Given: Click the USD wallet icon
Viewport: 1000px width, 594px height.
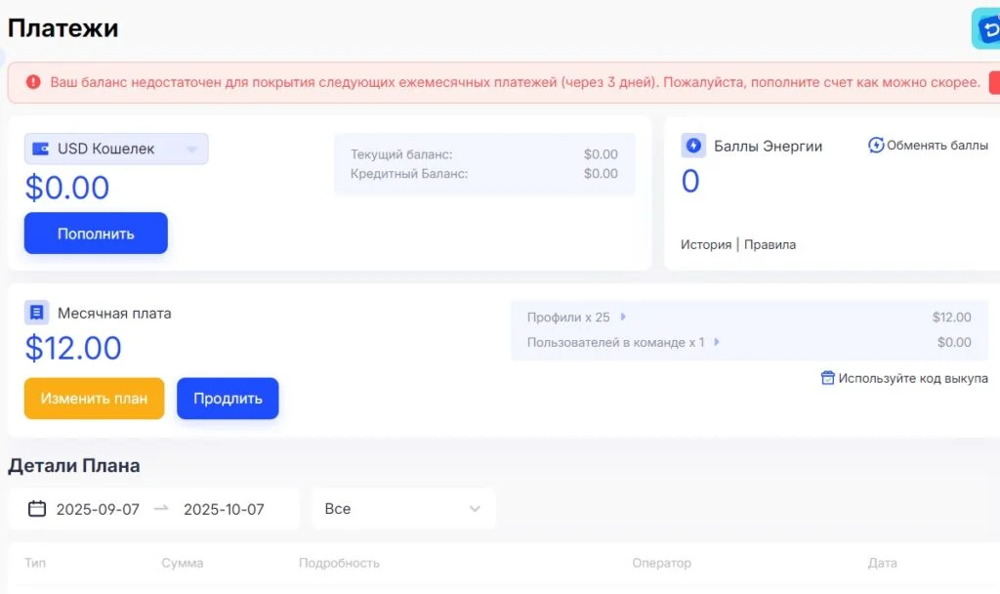Looking at the screenshot, I should (41, 148).
